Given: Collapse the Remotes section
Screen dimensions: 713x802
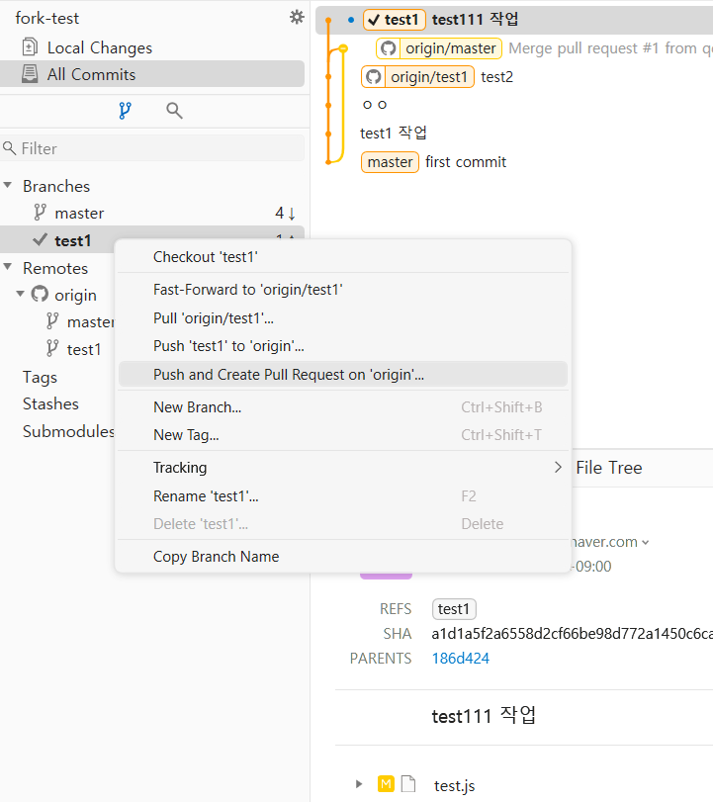Looking at the screenshot, I should click(8, 266).
